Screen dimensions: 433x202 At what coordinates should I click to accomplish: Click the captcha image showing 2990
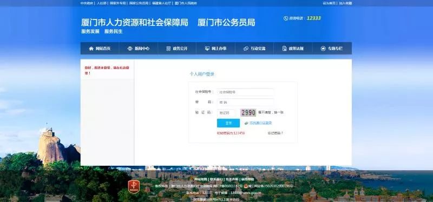pos(248,112)
